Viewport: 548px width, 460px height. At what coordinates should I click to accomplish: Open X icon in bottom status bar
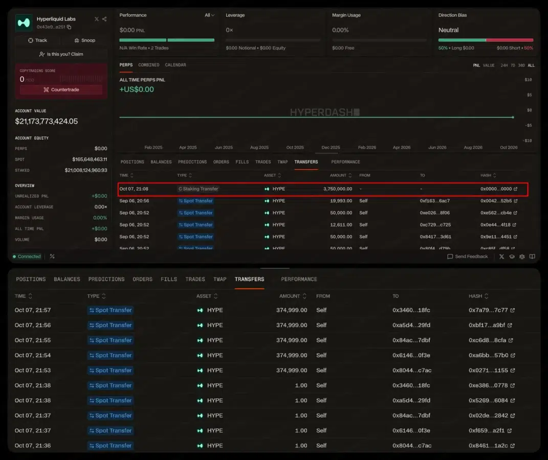pos(501,257)
